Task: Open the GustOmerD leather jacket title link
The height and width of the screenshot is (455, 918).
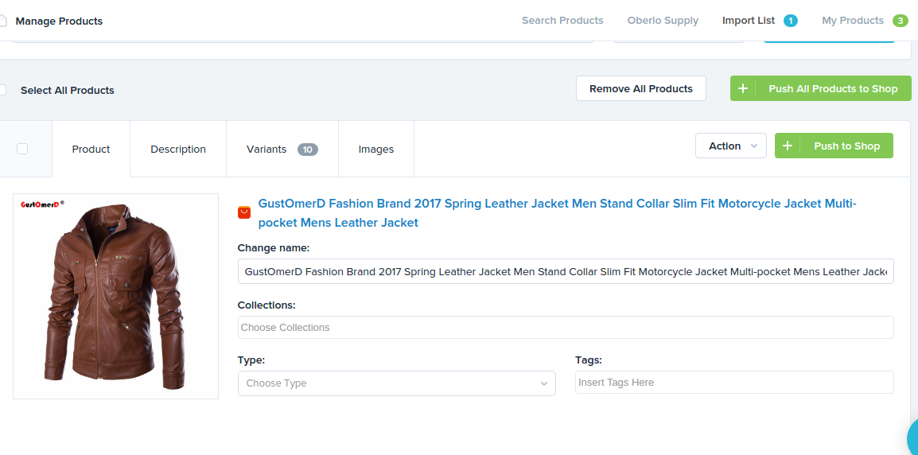Action: (x=558, y=213)
